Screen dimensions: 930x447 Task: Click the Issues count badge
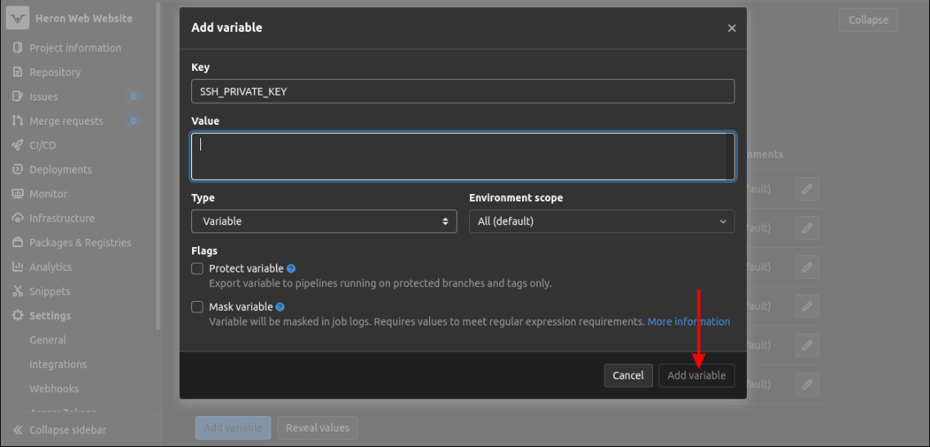[133, 96]
